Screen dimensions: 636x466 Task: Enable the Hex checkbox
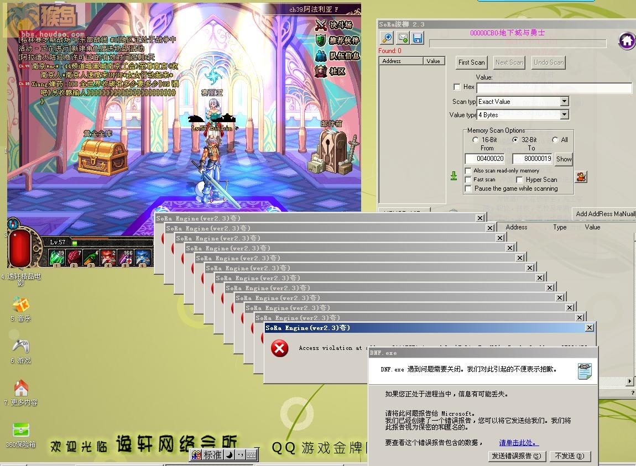tap(457, 87)
